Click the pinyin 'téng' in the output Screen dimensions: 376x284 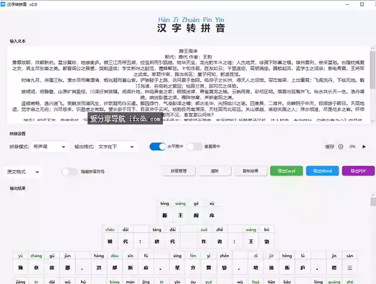165,203
